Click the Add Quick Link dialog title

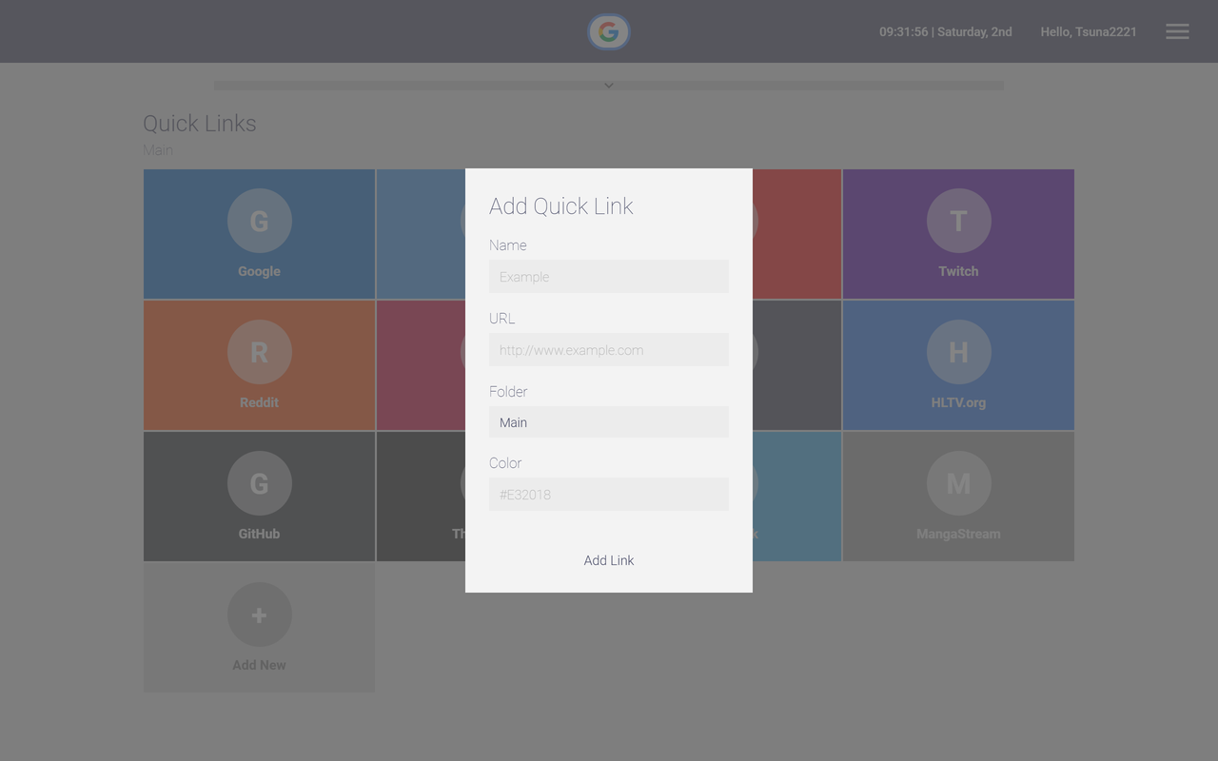tap(561, 206)
